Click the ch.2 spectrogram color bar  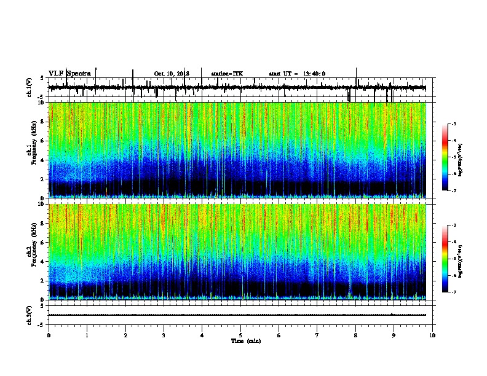[x=445, y=259]
